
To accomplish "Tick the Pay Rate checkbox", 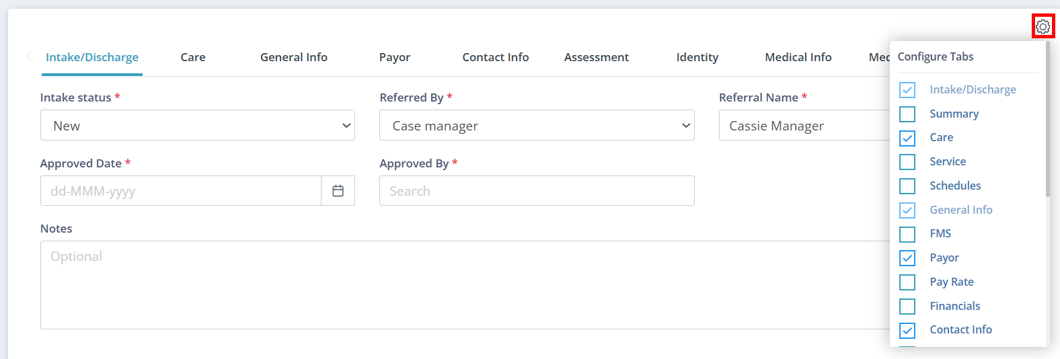I will (x=907, y=282).
